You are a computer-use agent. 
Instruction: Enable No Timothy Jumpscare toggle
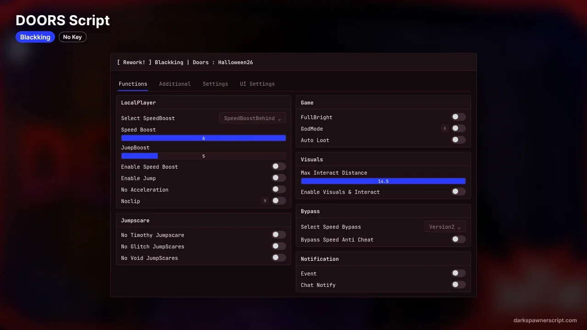point(279,235)
